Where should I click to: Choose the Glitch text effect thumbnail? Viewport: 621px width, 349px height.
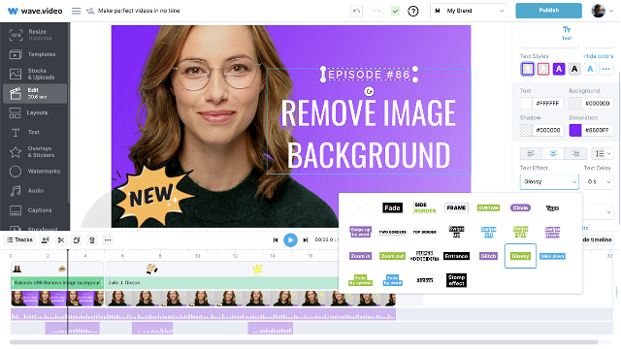tap(488, 256)
